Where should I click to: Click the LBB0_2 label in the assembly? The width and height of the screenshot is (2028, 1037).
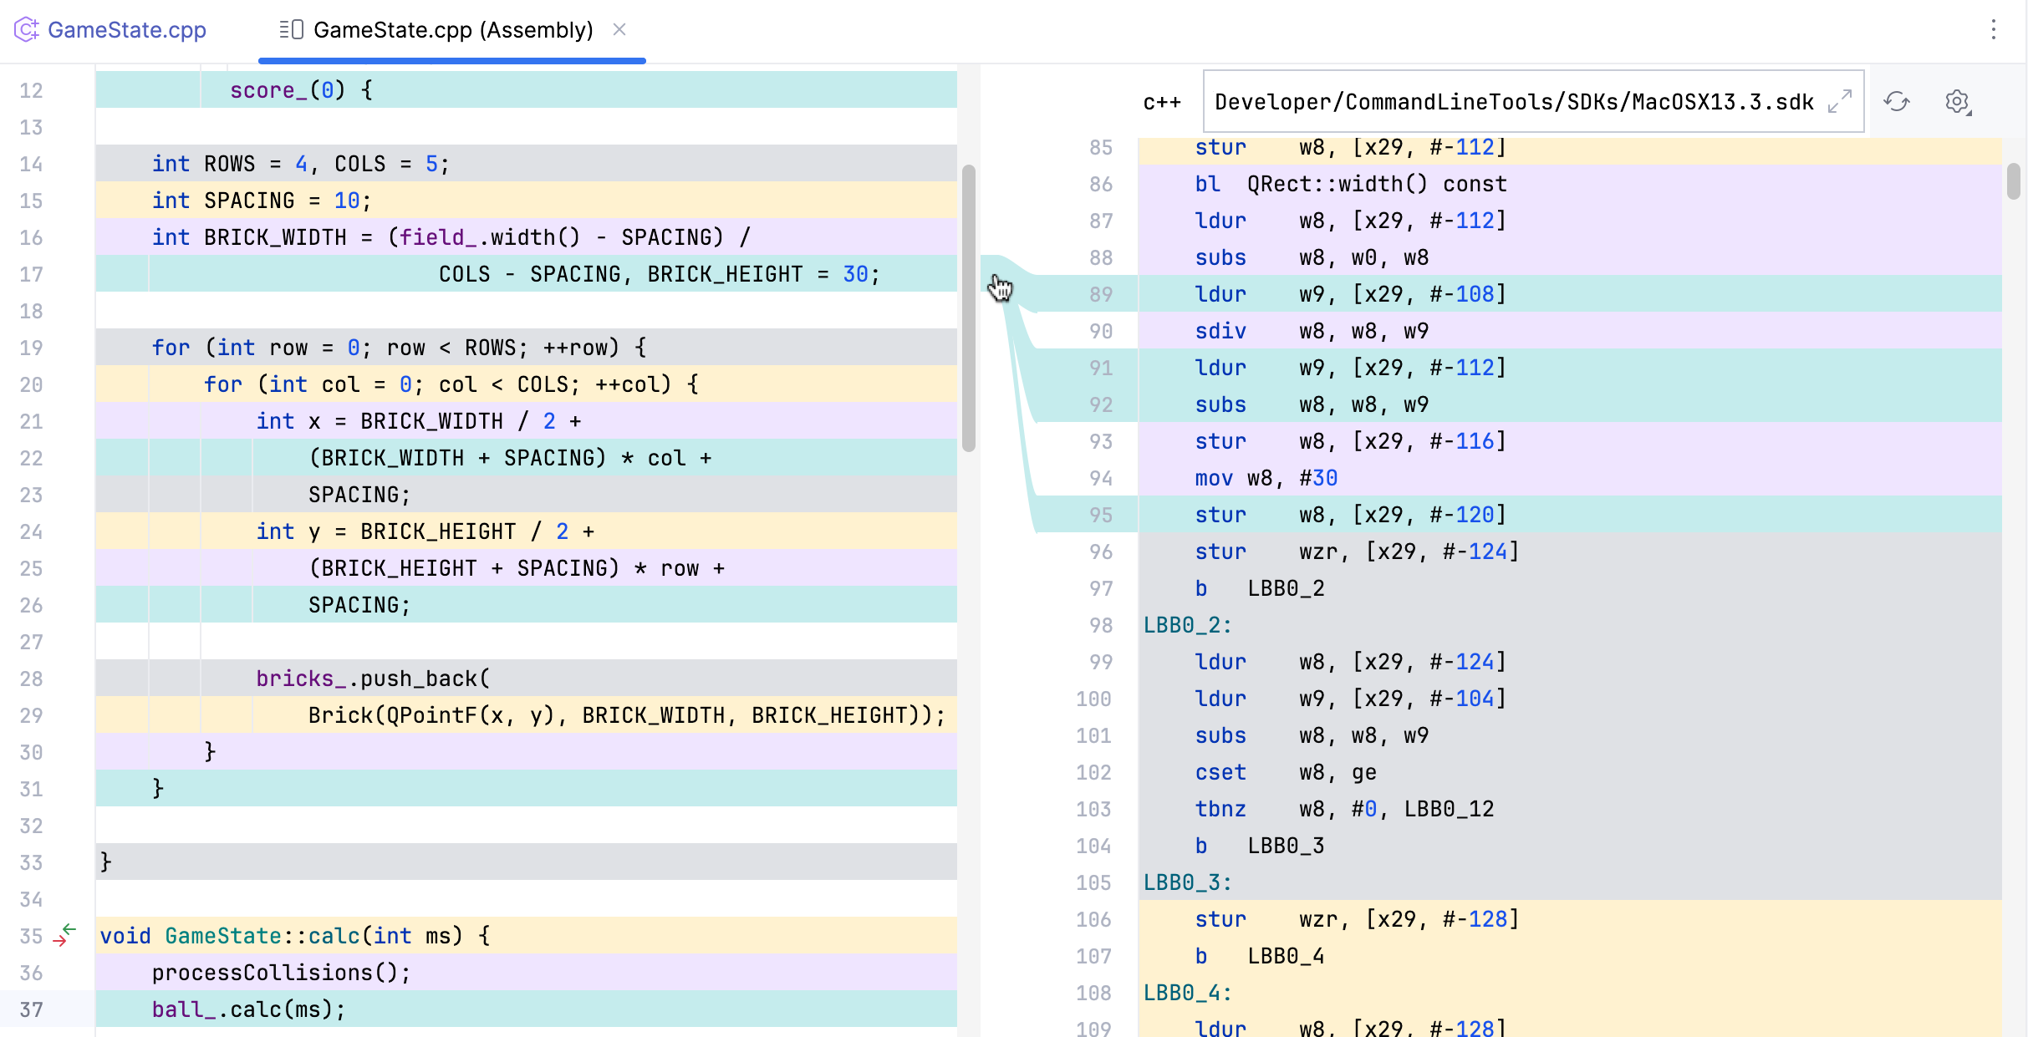pyautogui.click(x=1187, y=624)
